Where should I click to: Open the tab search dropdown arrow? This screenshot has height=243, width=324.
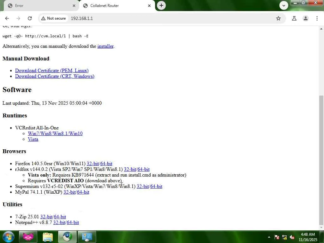point(284,6)
